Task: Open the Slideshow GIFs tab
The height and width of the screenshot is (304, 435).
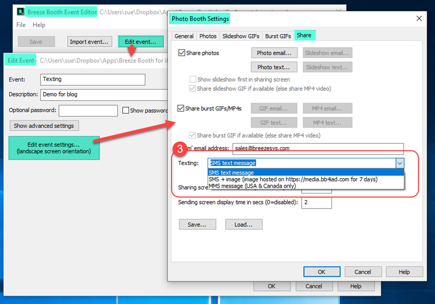Action: 241,36
